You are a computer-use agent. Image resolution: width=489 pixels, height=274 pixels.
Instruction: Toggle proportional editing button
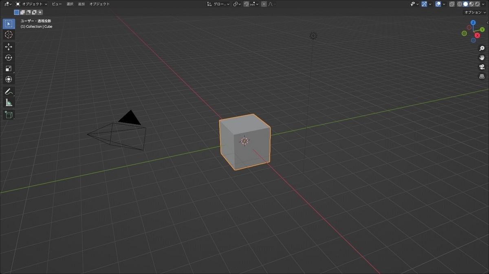point(264,4)
